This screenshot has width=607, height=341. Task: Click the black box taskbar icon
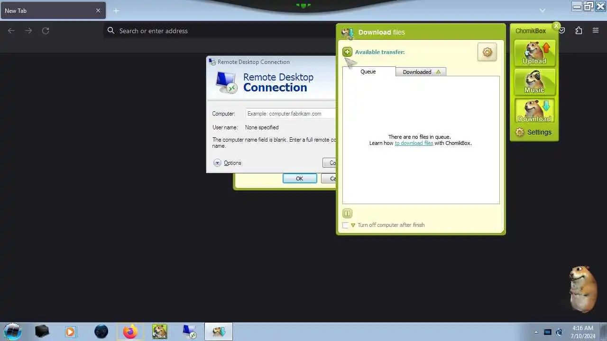point(42,332)
